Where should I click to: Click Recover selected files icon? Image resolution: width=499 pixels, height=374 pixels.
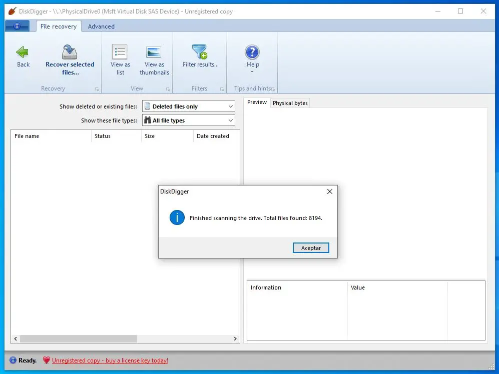pyautogui.click(x=70, y=52)
